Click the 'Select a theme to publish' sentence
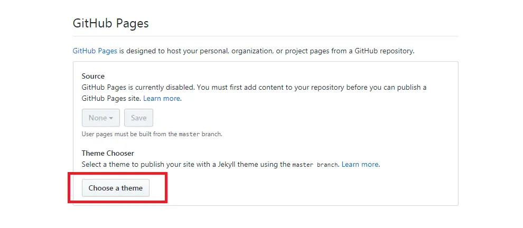This screenshot has width=523, height=228. point(137,164)
